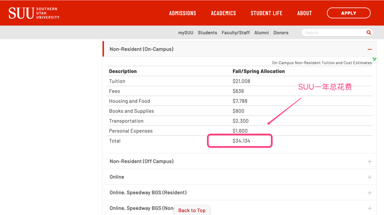
Task: Expand Non-Resident (Off Campus) plus icon
Action: click(369, 161)
